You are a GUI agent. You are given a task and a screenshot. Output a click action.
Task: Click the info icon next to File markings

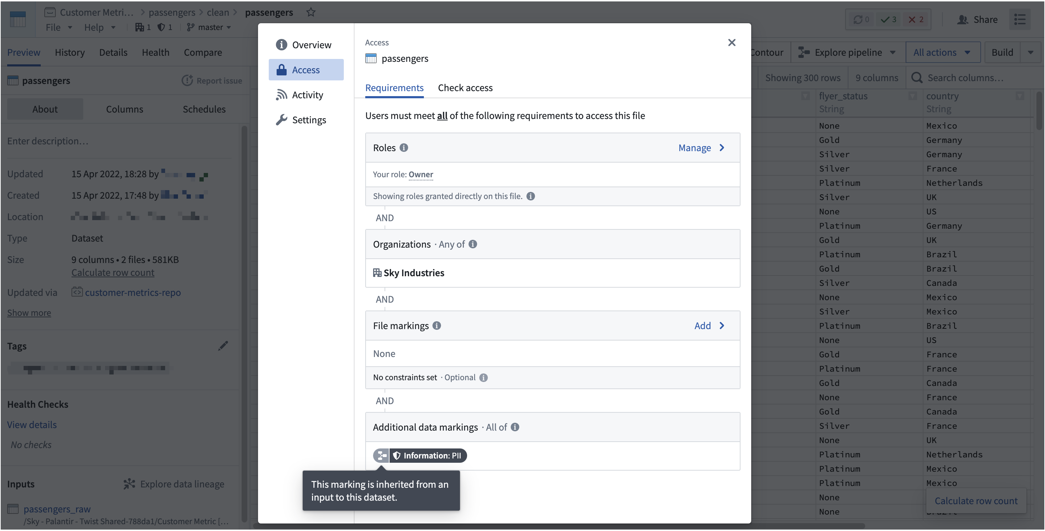(x=436, y=326)
